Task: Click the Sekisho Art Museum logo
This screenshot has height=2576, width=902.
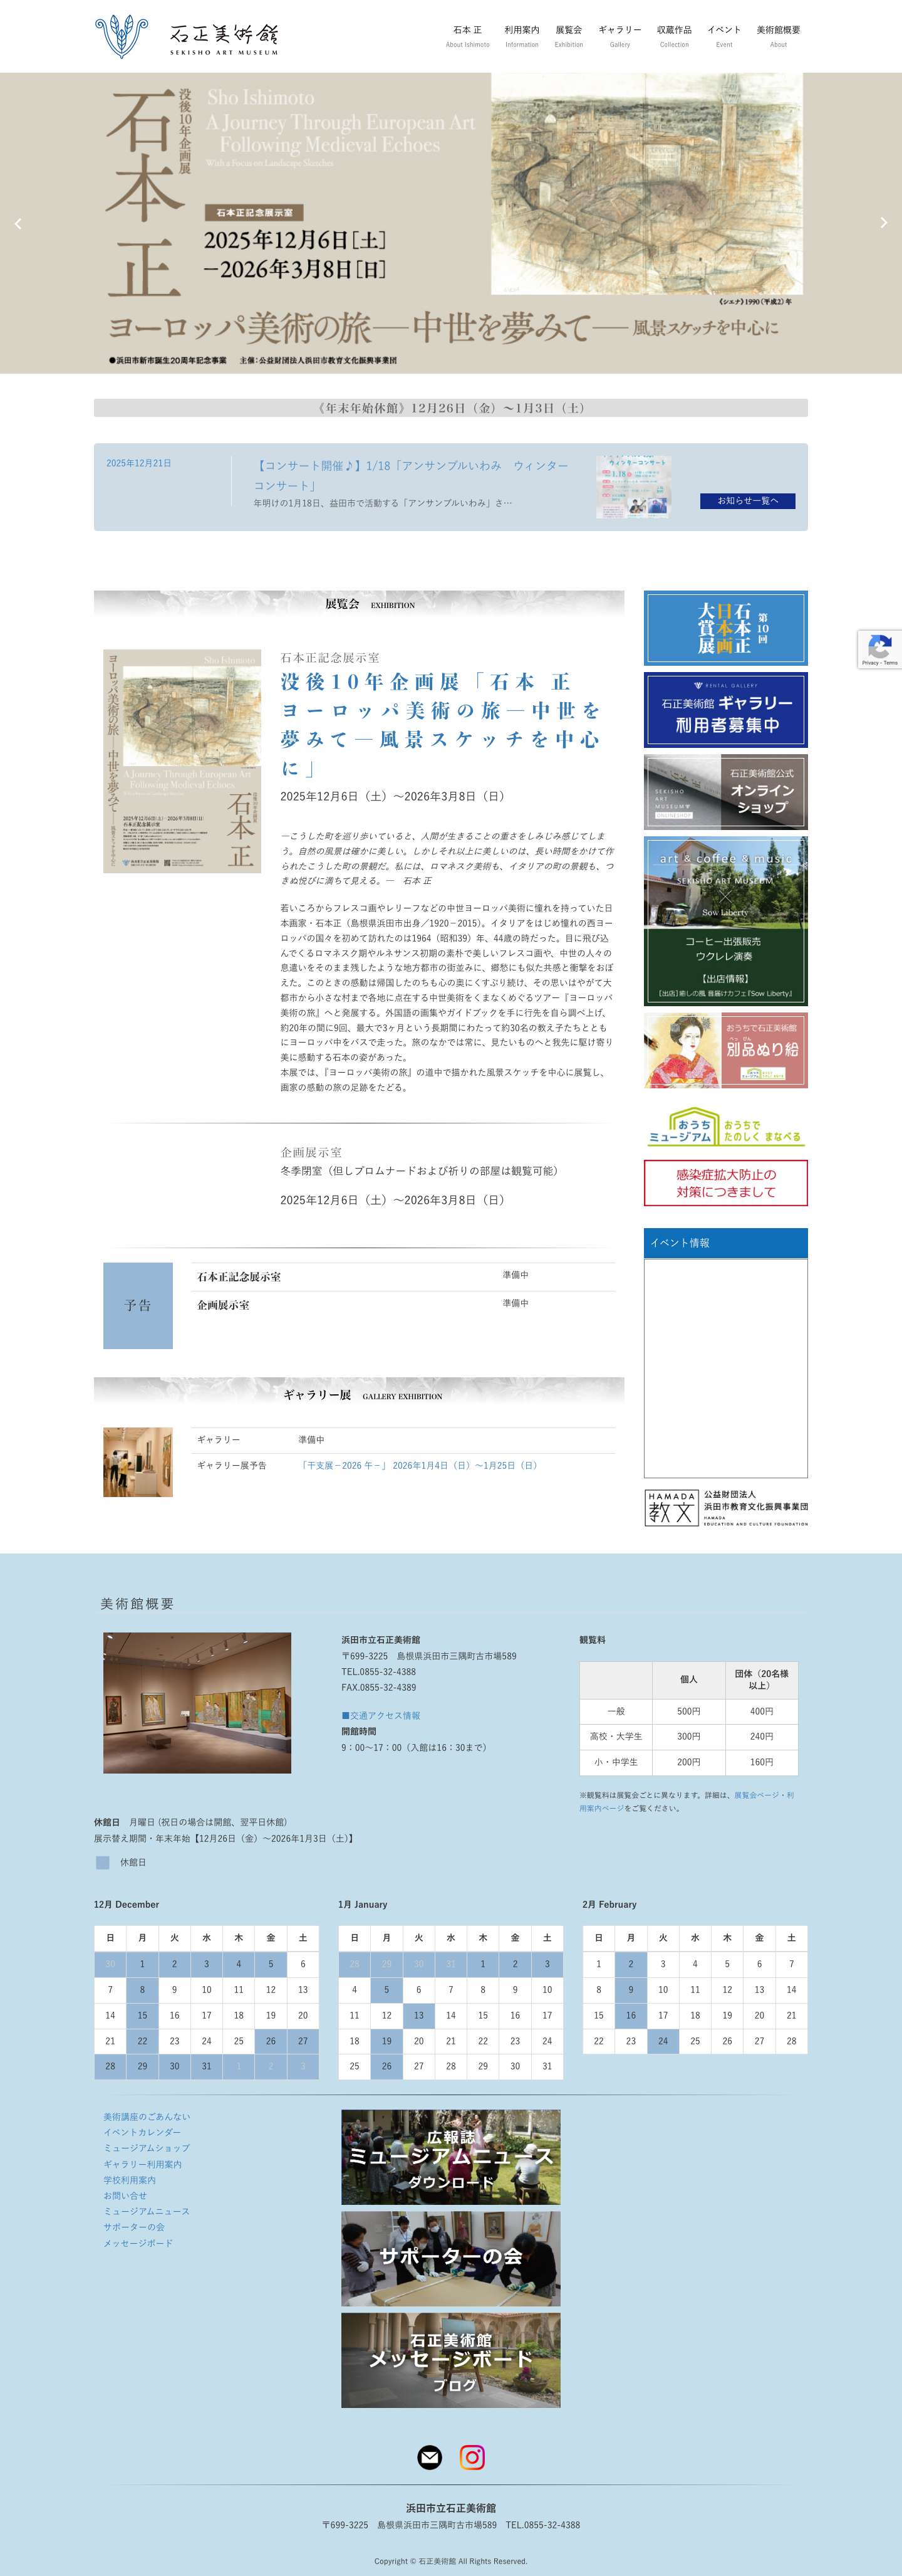Action: (187, 36)
